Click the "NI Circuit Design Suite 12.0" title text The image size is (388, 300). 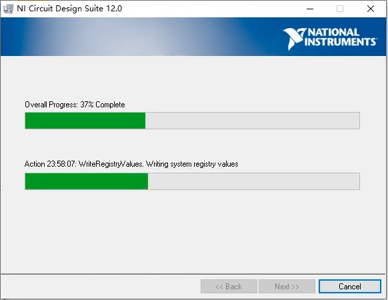pos(69,9)
